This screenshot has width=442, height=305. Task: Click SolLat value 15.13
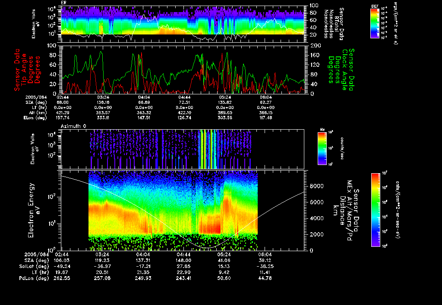[x=224, y=267]
